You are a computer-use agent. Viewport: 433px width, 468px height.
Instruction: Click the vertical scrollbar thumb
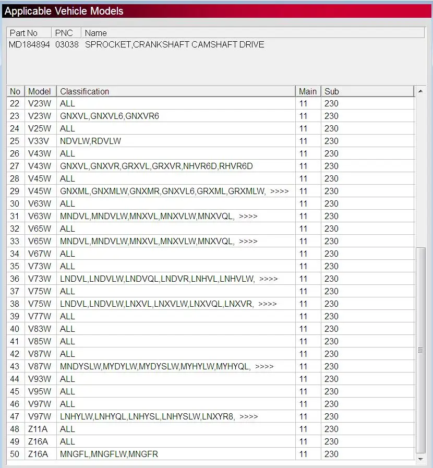420,350
